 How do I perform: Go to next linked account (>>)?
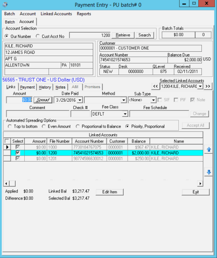pos(208,86)
